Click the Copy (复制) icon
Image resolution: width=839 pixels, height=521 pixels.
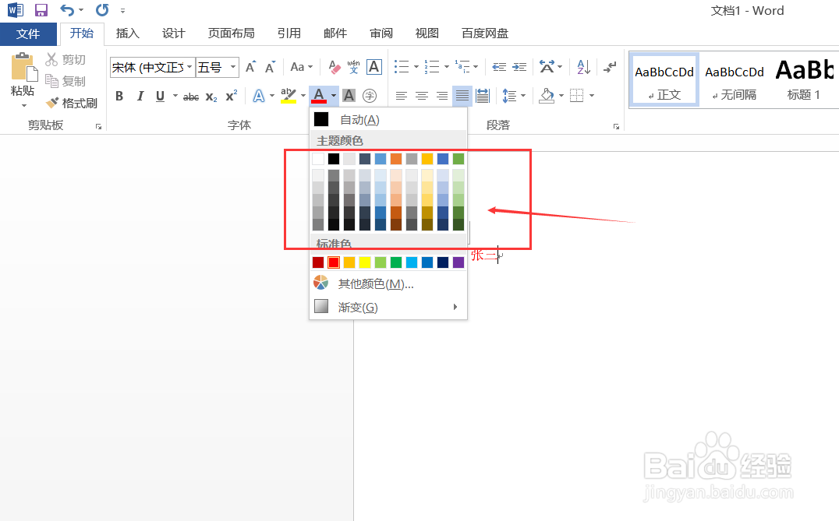[x=51, y=81]
